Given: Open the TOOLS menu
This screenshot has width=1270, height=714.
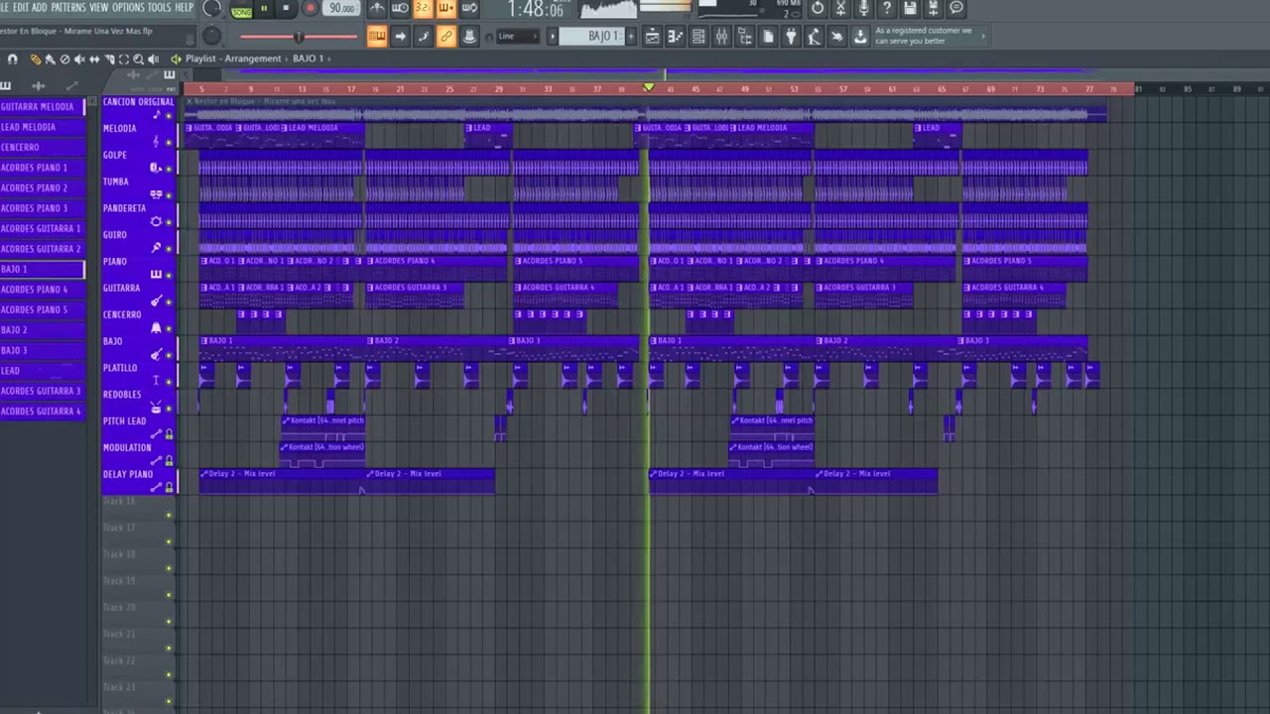Looking at the screenshot, I should click(x=159, y=7).
